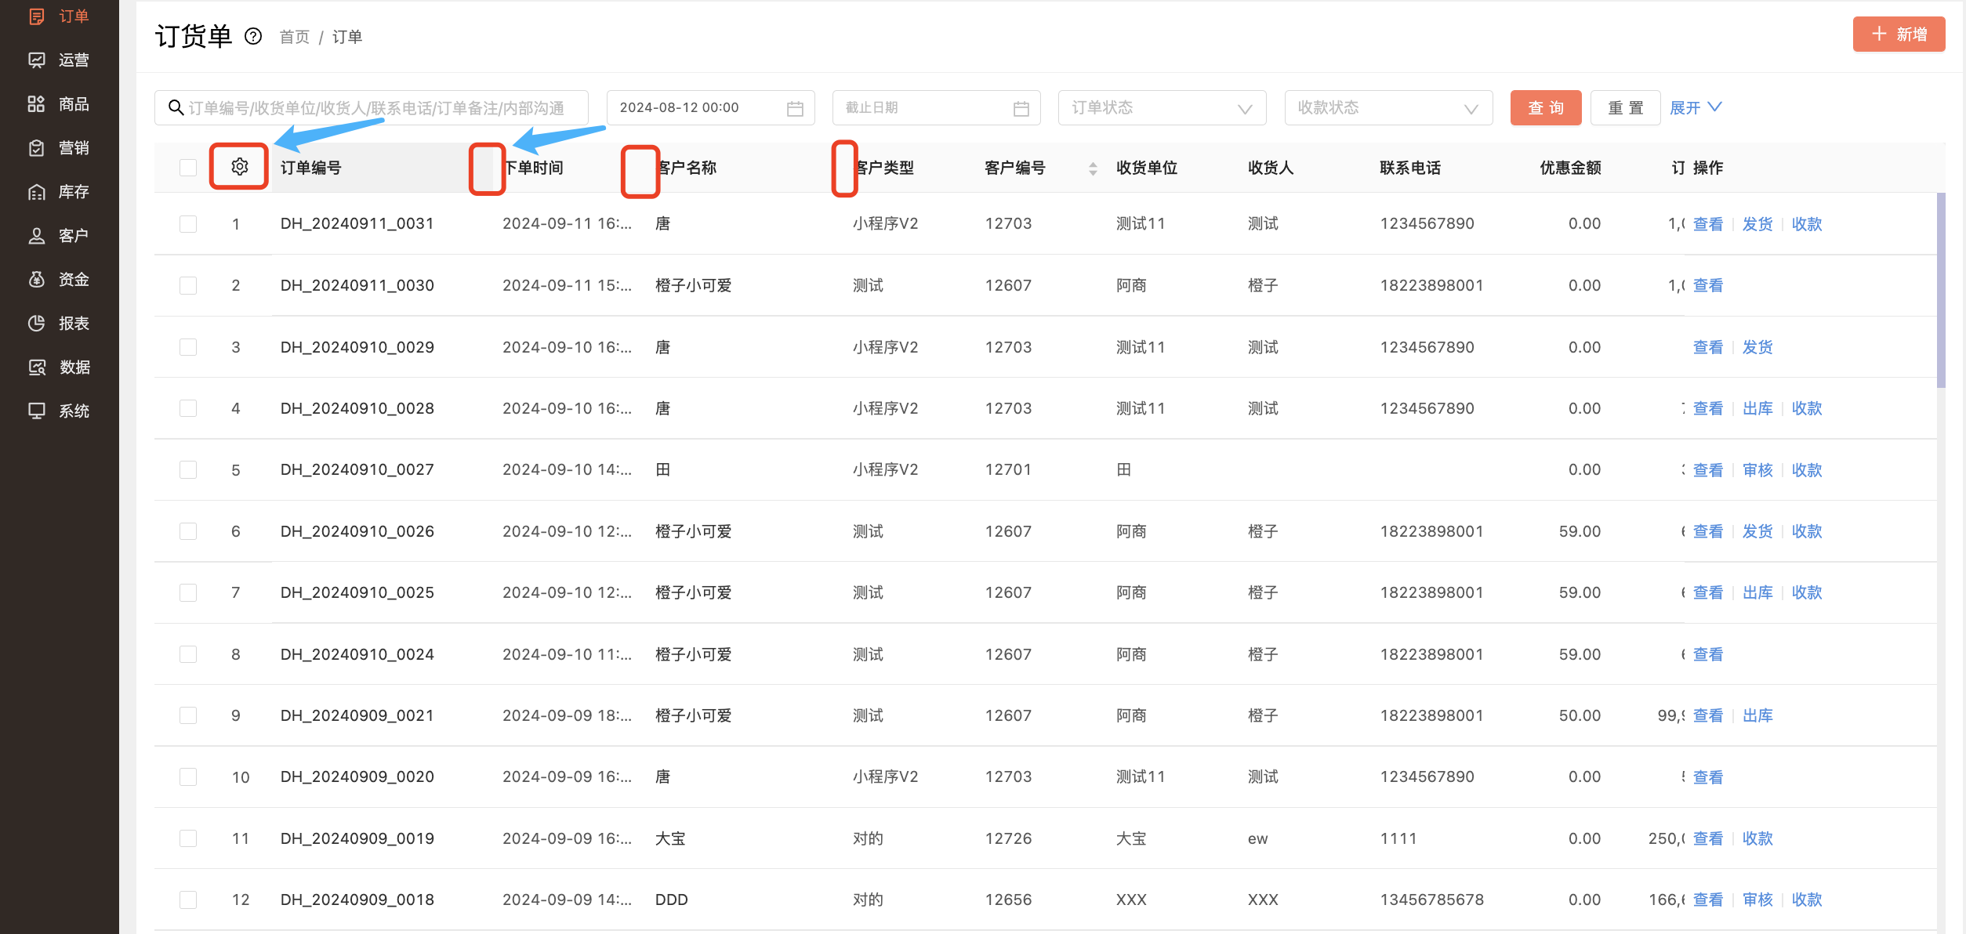Check the box for order DH_20240909_0021
This screenshot has width=1966, height=934.
[188, 715]
